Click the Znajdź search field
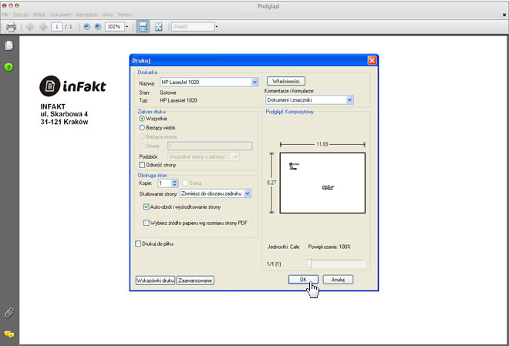 (193, 27)
